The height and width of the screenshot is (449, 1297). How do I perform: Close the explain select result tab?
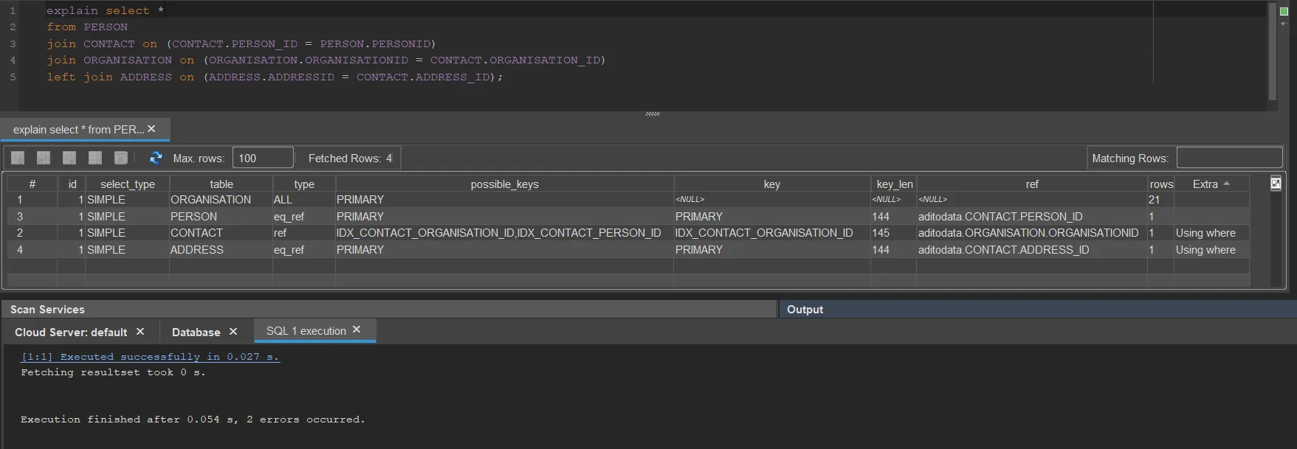tap(151, 129)
